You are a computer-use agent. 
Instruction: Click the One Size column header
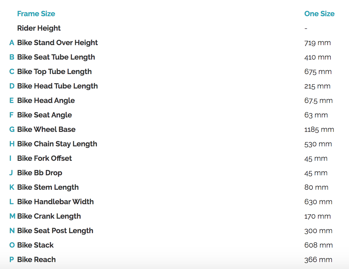[319, 14]
